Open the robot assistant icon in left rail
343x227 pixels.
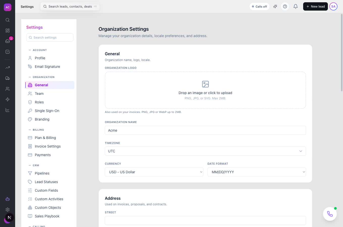(x=8, y=199)
